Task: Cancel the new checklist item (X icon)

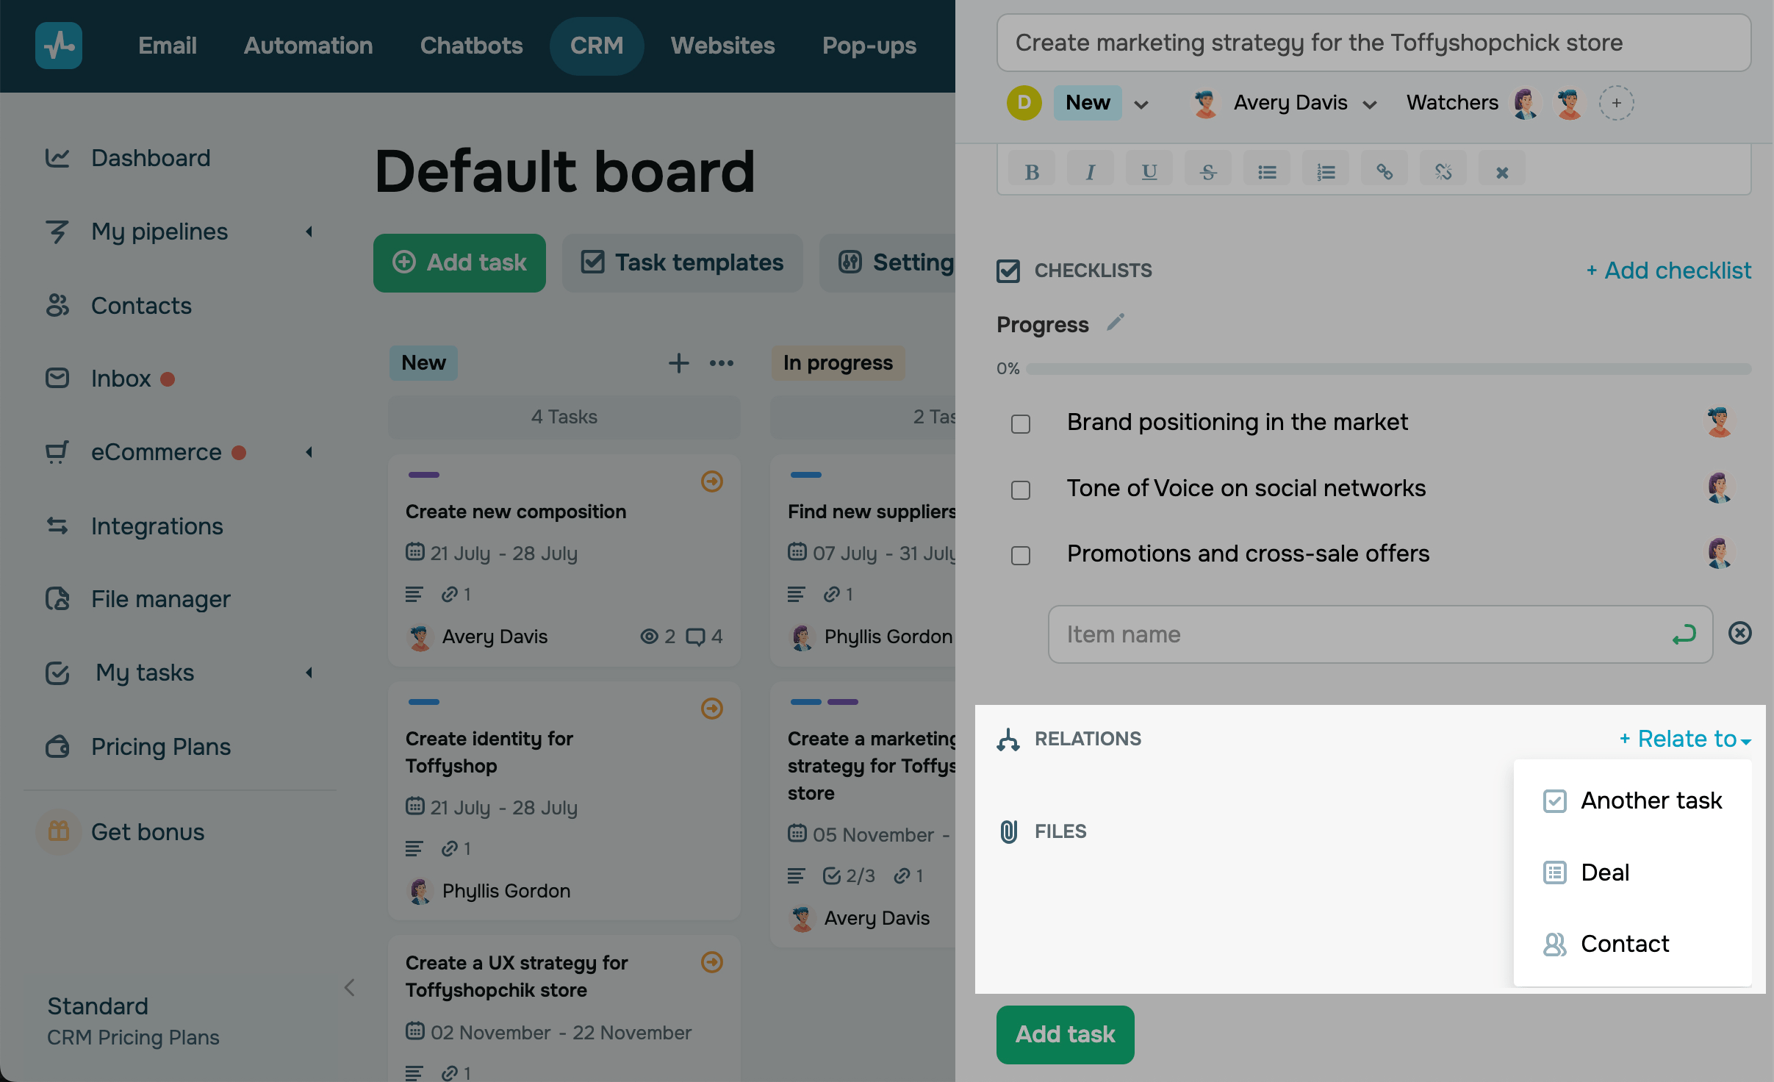Action: pos(1739,633)
